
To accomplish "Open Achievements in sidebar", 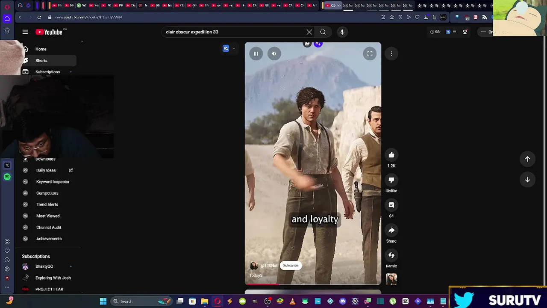I will click(48, 239).
